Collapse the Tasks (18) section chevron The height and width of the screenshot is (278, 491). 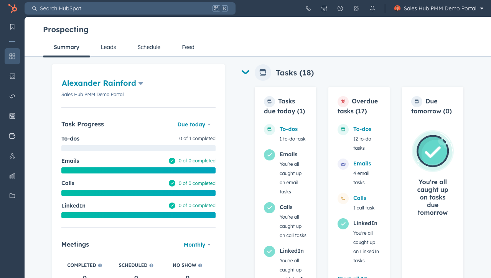pos(245,72)
